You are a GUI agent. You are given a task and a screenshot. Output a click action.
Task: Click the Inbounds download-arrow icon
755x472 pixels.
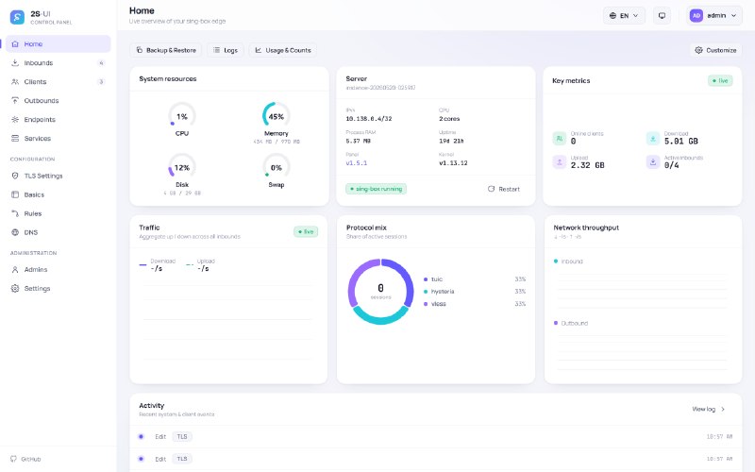pos(15,62)
